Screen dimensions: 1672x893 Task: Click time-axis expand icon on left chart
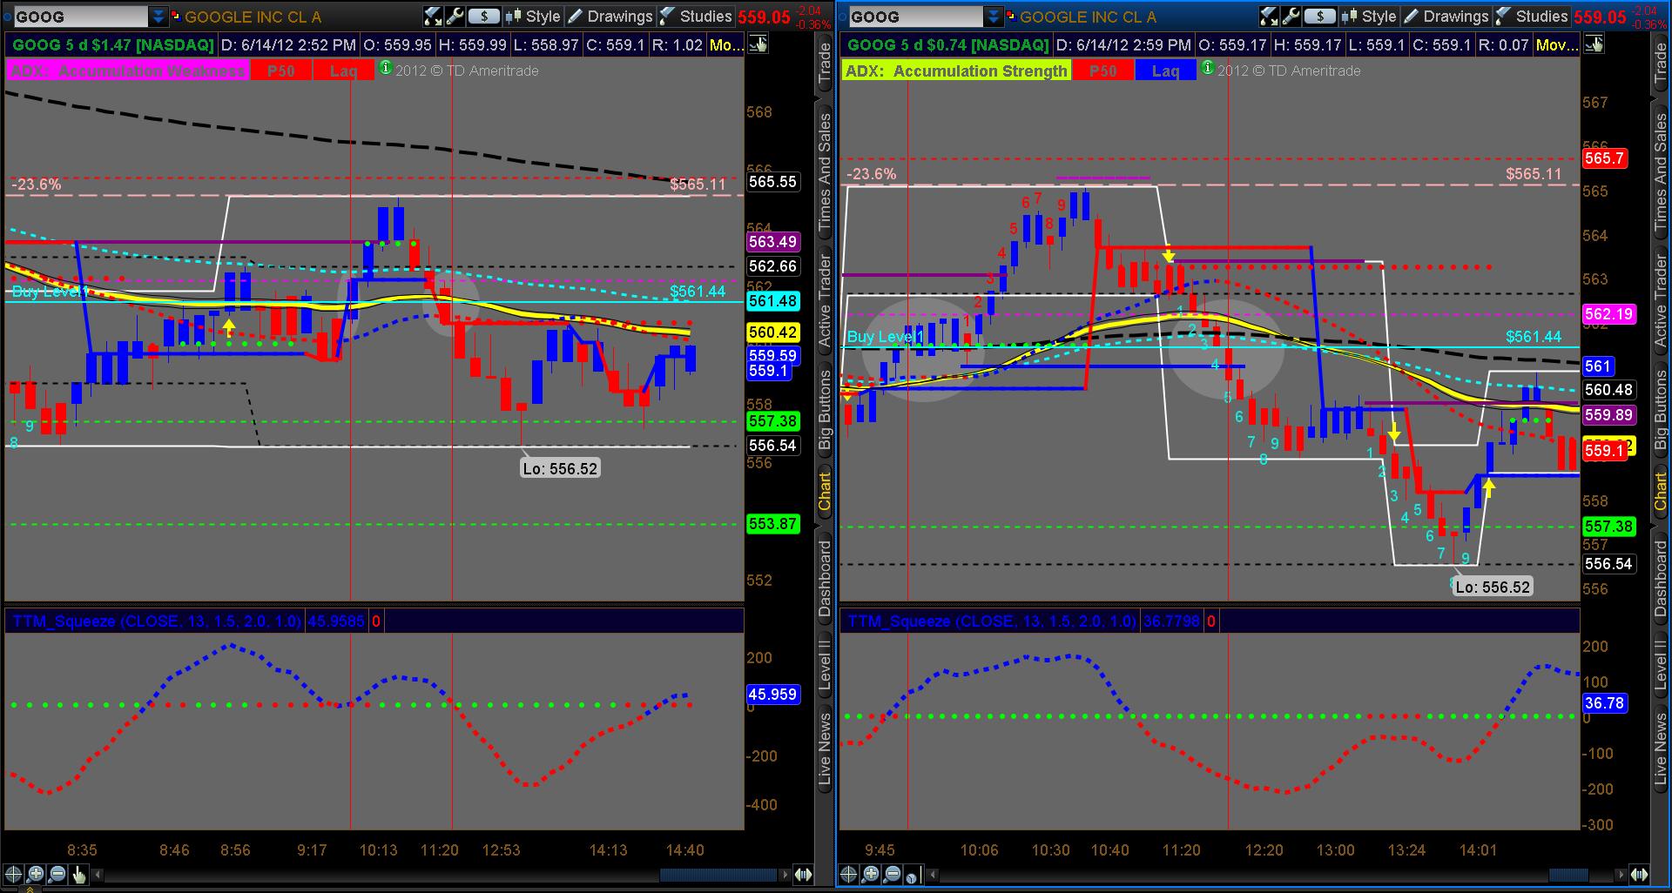coord(803,875)
